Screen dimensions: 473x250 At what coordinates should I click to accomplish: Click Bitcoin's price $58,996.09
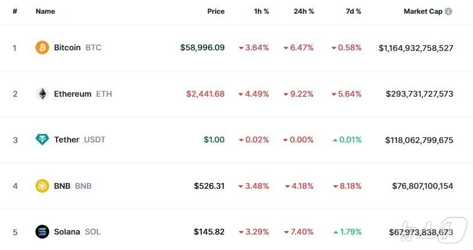pos(202,47)
